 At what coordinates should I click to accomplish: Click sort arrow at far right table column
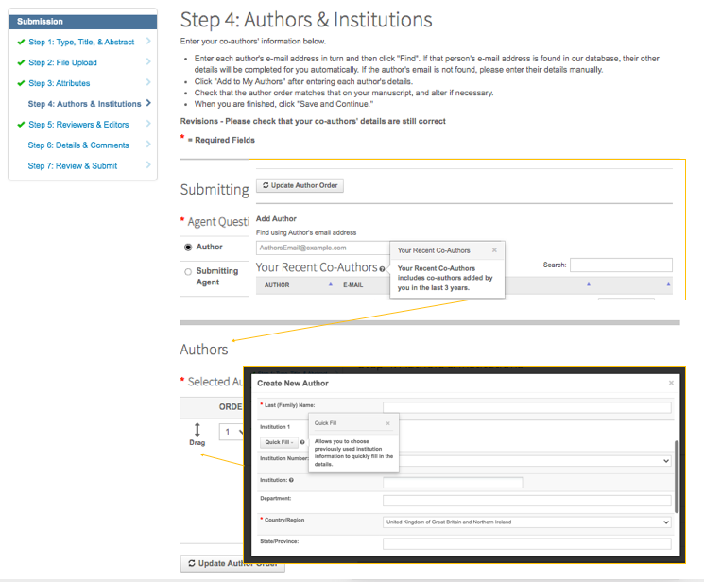668,284
